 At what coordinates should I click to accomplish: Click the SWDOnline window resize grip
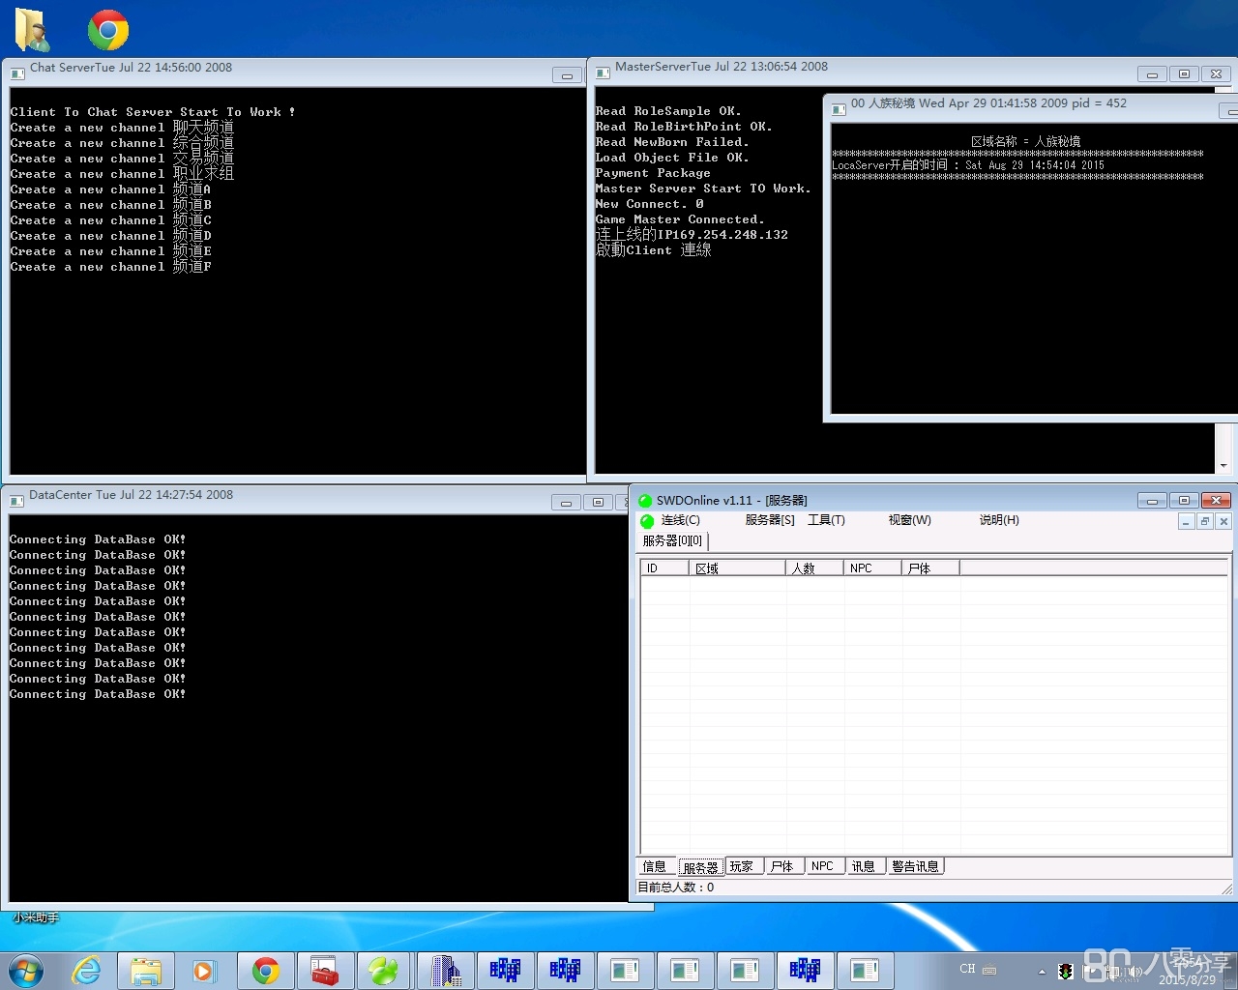[1227, 888]
